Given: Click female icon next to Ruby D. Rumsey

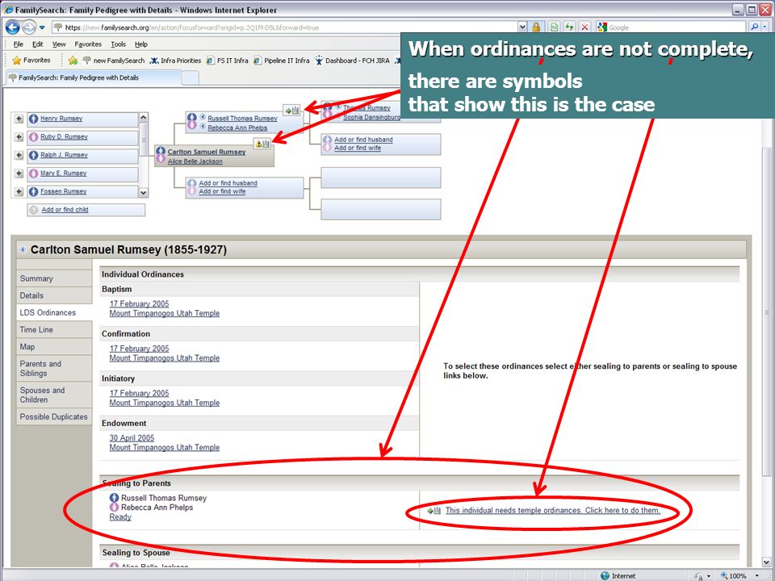Looking at the screenshot, I should pos(33,137).
